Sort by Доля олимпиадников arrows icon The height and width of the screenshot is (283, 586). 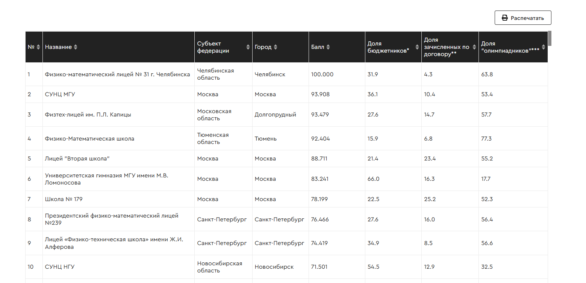point(544,47)
